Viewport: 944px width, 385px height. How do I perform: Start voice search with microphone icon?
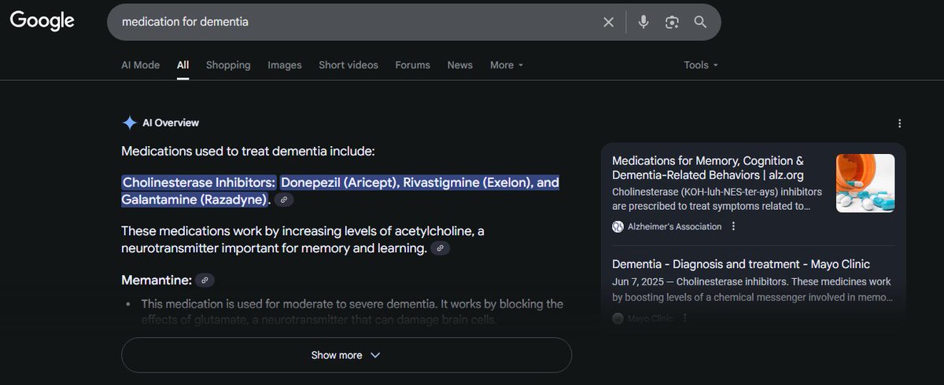(643, 22)
